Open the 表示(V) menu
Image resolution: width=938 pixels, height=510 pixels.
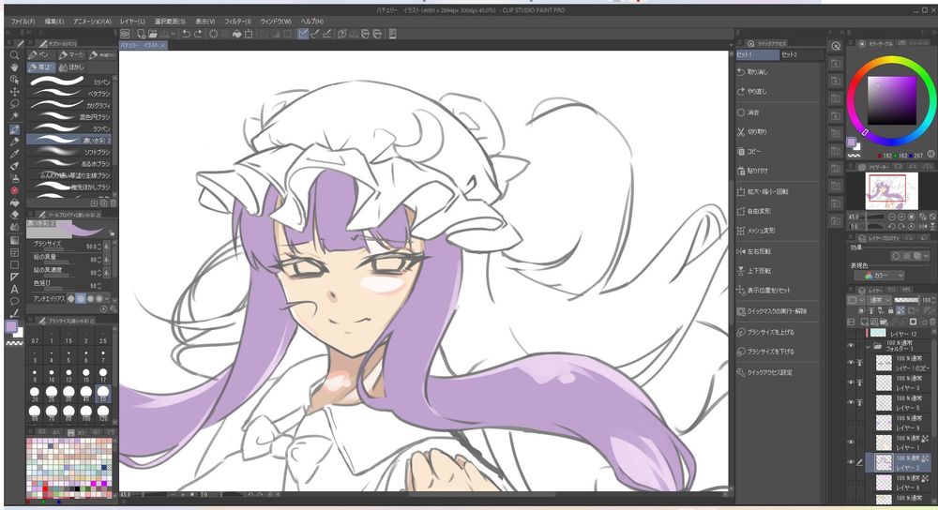(x=205, y=21)
